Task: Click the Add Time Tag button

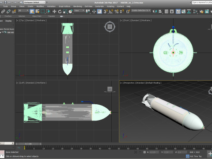Action: pos(194,156)
